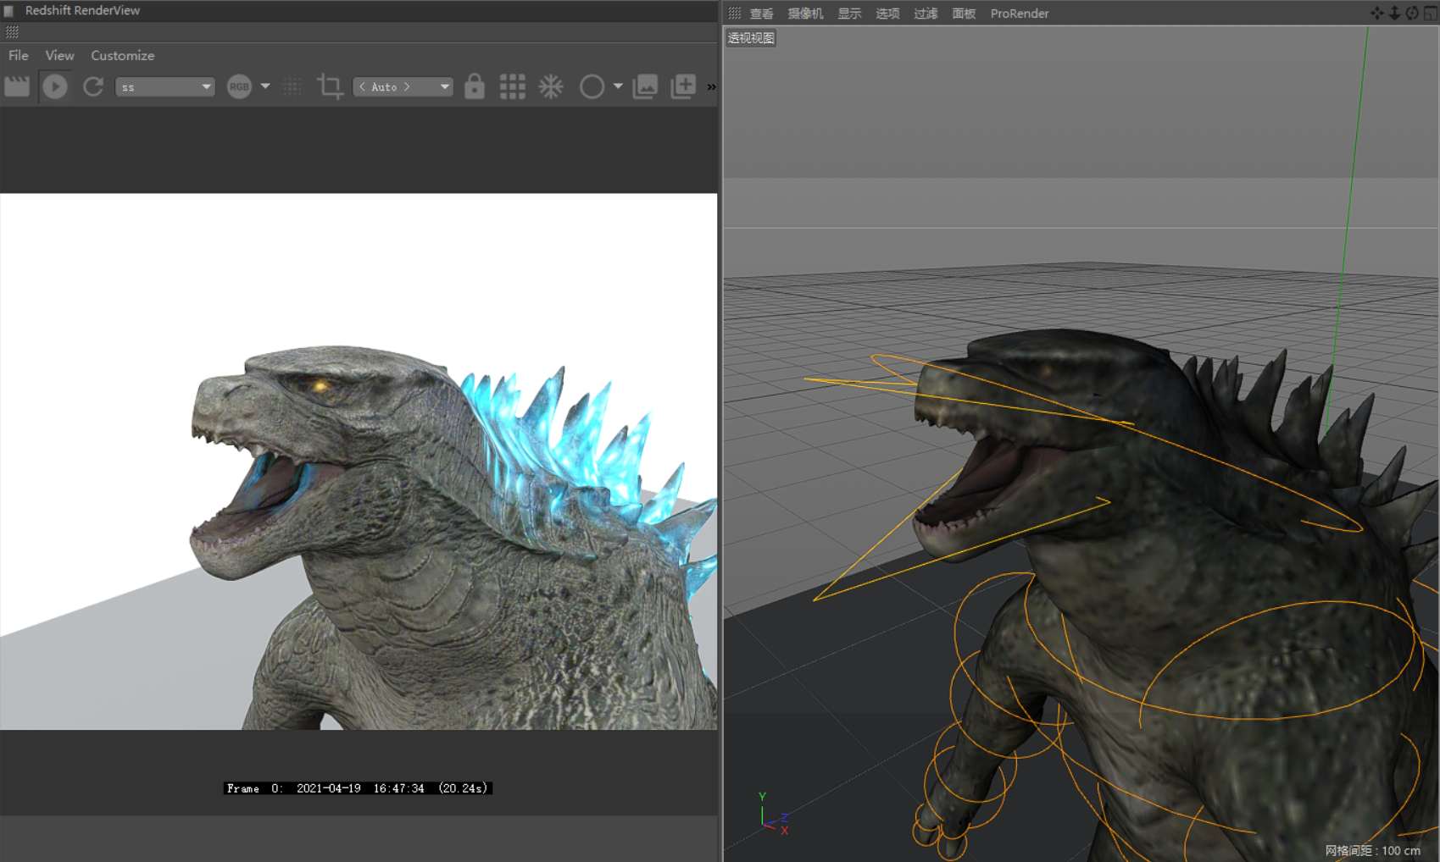Click the viewport maximize toggle icon
Screen dimensions: 1440x862
[1431, 13]
